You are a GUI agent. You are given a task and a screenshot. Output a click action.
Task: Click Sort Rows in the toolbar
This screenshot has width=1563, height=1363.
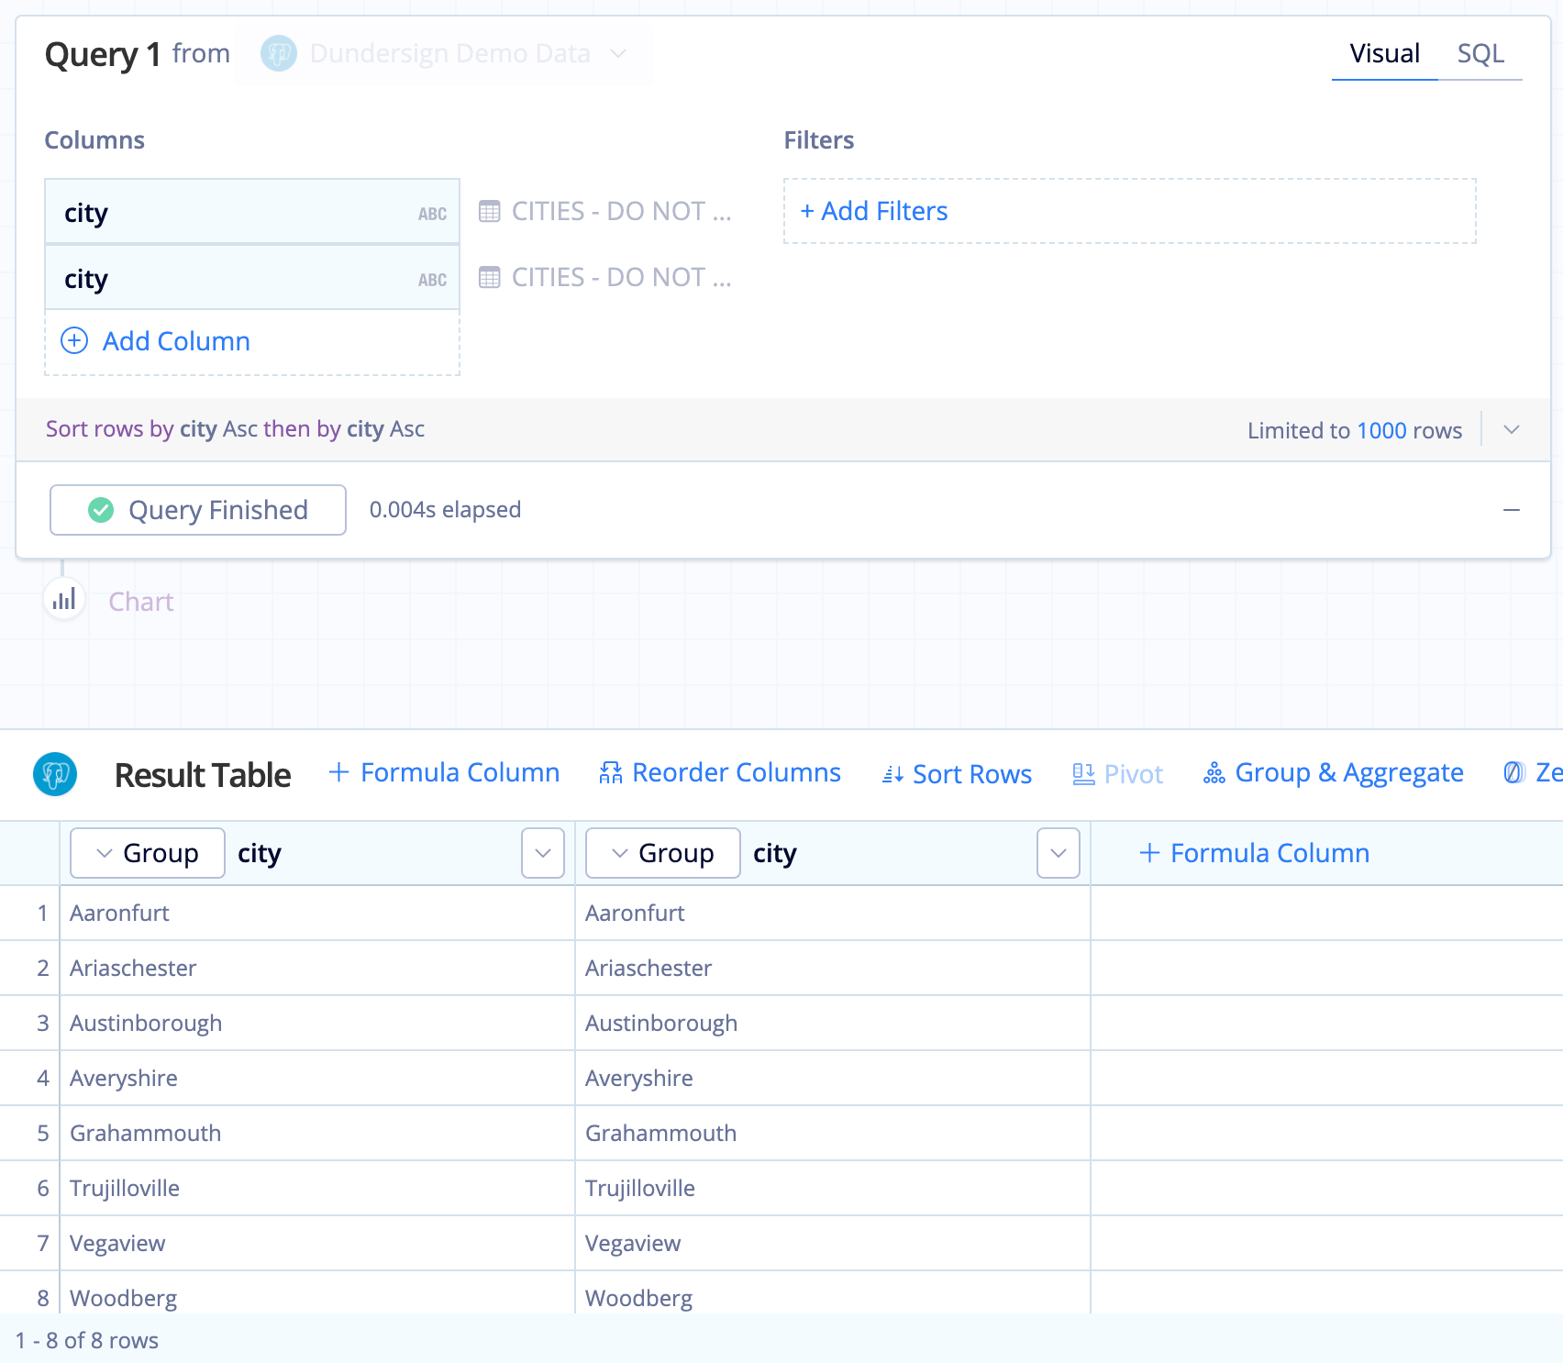(957, 774)
